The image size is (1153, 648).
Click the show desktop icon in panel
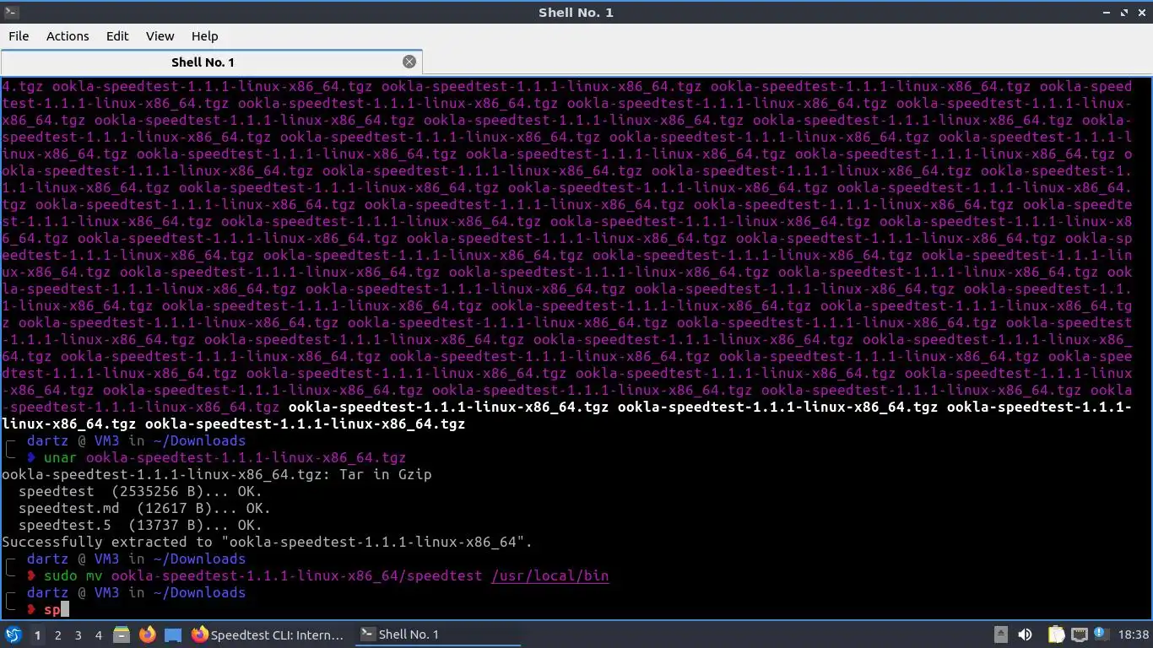pyautogui.click(x=172, y=634)
